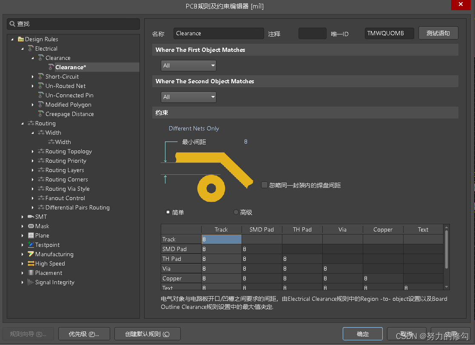Click the Placement category icon
The width and height of the screenshot is (475, 345).
(31, 273)
